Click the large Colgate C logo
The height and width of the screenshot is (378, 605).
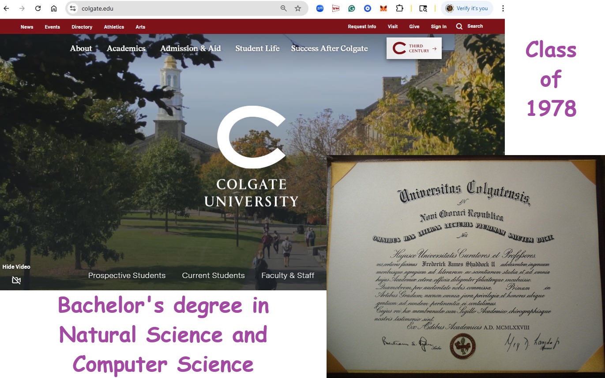(x=252, y=137)
